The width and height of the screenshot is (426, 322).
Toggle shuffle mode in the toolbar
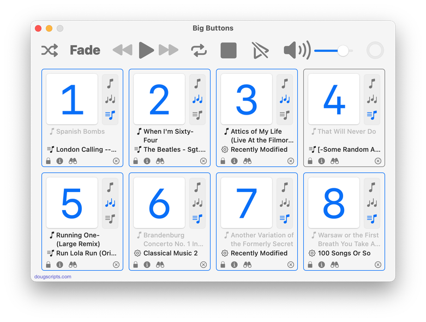(50, 50)
